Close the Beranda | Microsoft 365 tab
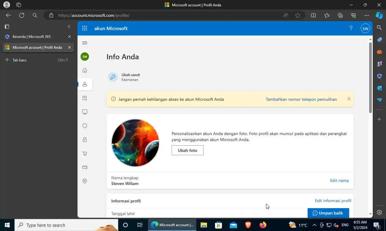The width and height of the screenshot is (386, 231). click(69, 37)
